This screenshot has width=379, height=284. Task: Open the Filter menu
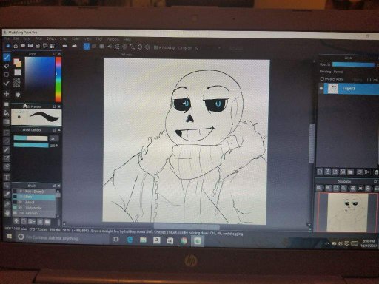pyautogui.click(x=38, y=39)
